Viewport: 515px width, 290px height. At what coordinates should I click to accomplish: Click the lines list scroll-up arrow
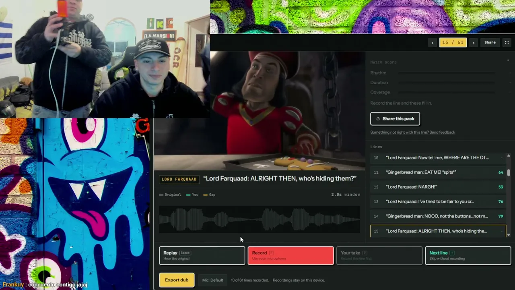coord(509,156)
